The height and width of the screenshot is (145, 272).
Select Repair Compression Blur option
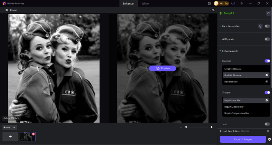246,113
